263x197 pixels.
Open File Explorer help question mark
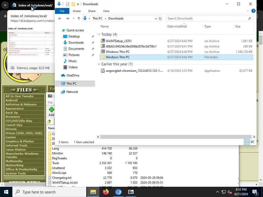tap(253, 11)
